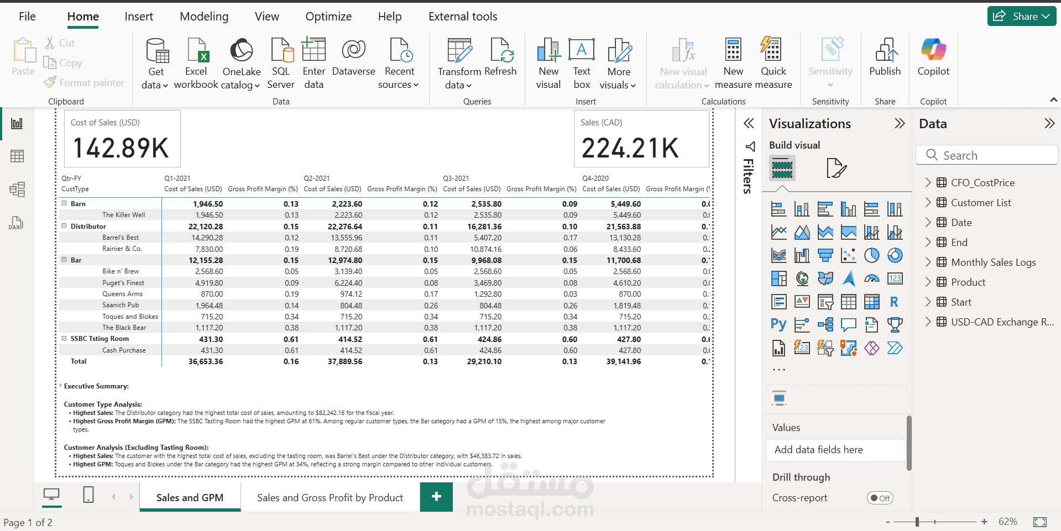Image resolution: width=1061 pixels, height=531 pixels.
Task: Expand the Customer List table
Action: (x=928, y=202)
